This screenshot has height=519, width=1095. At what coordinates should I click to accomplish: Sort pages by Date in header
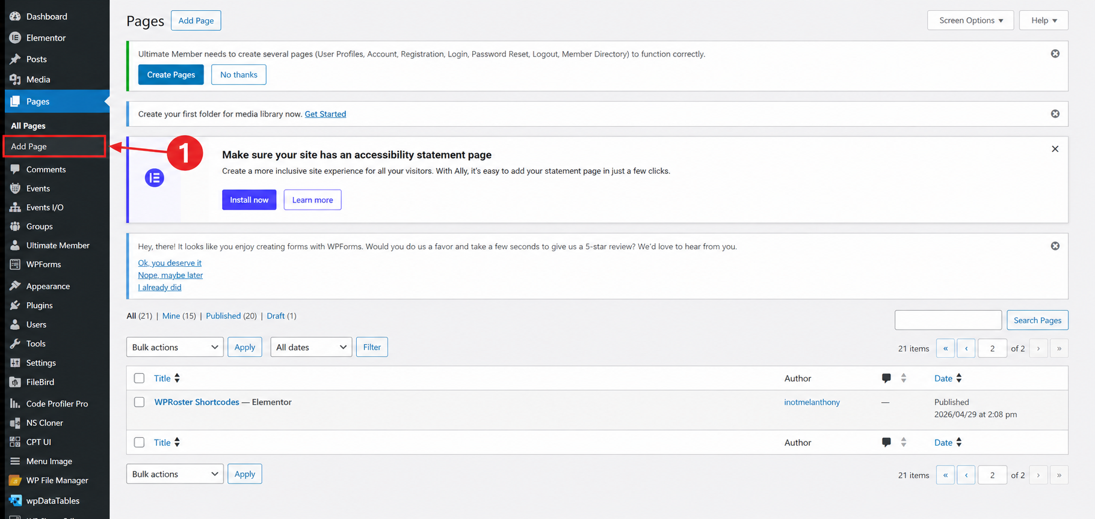(948, 378)
